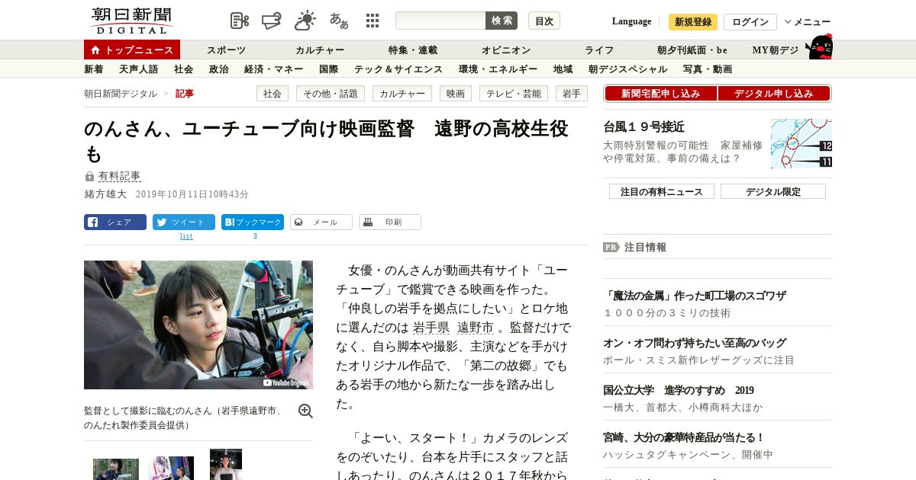Image resolution: width=916 pixels, height=480 pixels.
Task: Focus the search input field
Action: pos(440,21)
